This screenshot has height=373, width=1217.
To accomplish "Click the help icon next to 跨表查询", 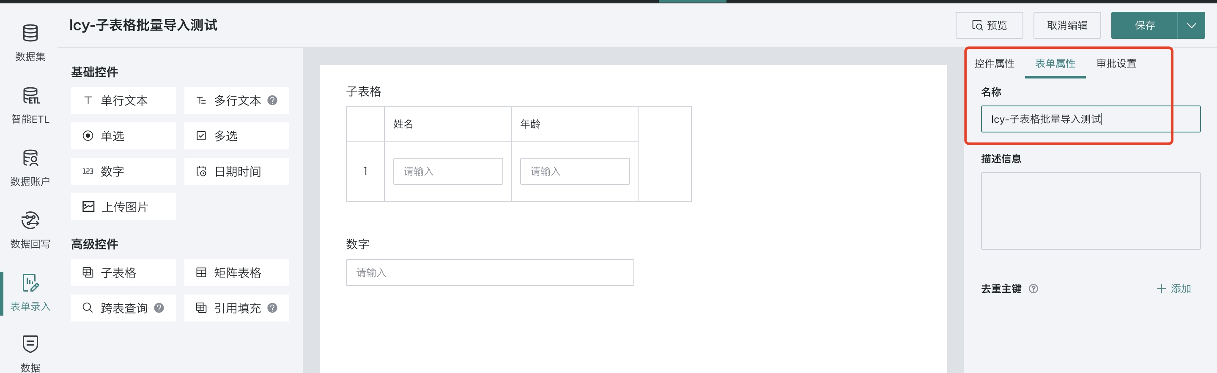I will 159,308.
